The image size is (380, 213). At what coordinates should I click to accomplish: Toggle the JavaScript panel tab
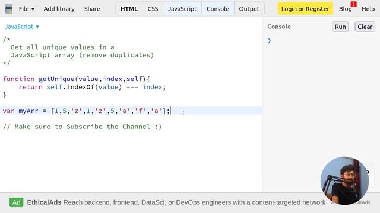[182, 9]
